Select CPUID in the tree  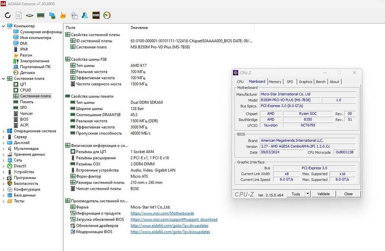point(22,90)
